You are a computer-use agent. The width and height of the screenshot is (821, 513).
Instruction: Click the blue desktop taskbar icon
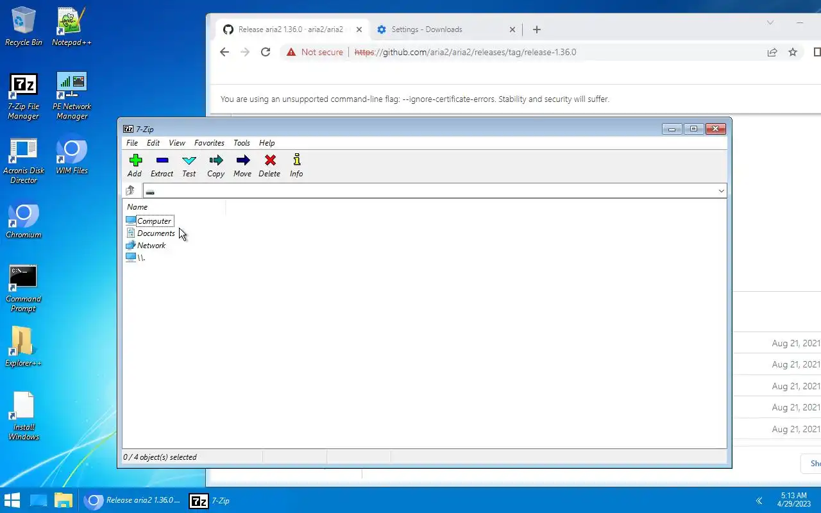(x=38, y=500)
